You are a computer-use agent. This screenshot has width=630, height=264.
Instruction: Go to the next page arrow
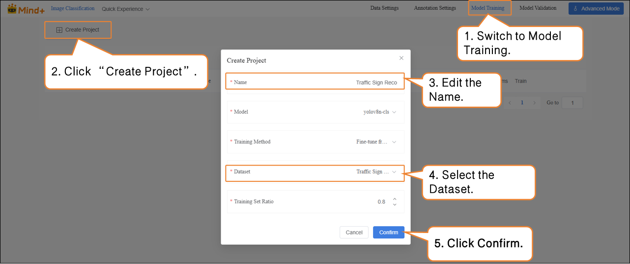(534, 103)
